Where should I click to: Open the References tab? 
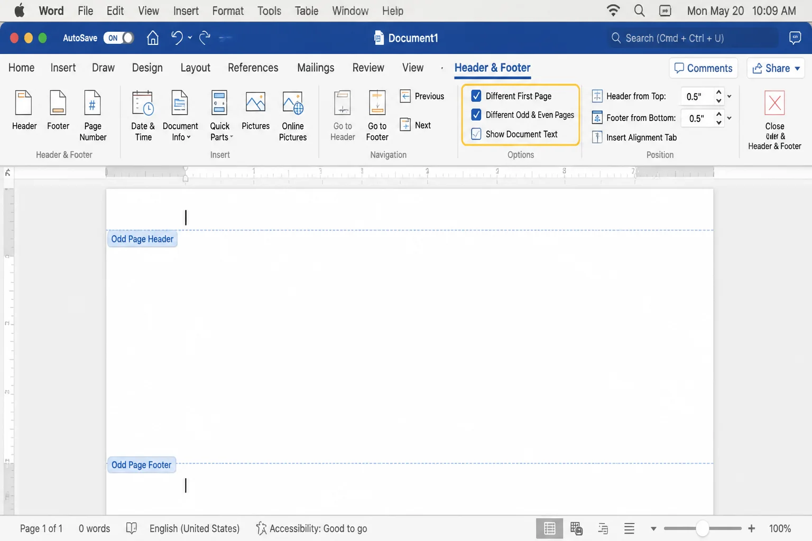tap(253, 68)
